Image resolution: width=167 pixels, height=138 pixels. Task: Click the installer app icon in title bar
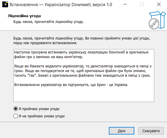point(5,4)
